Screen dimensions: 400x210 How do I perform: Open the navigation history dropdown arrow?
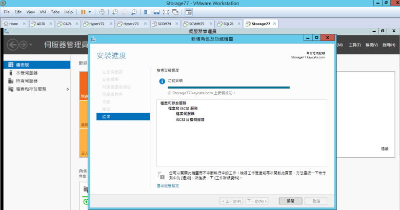coord(31,45)
